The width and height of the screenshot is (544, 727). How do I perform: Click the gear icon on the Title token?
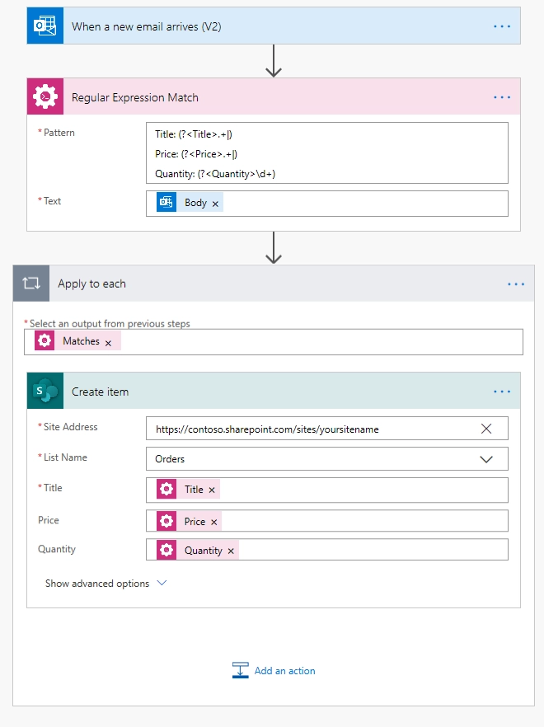pyautogui.click(x=166, y=489)
